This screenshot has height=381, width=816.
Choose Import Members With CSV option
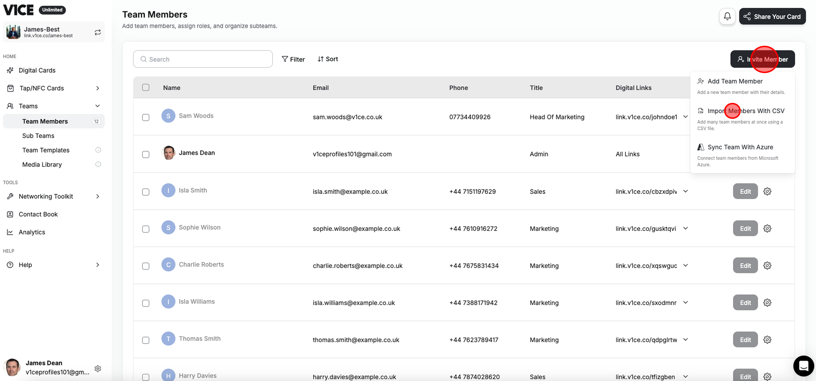click(x=745, y=111)
